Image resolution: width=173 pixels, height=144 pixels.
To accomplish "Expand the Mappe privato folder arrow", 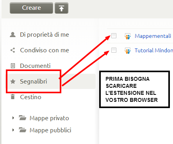I will coord(13,118).
